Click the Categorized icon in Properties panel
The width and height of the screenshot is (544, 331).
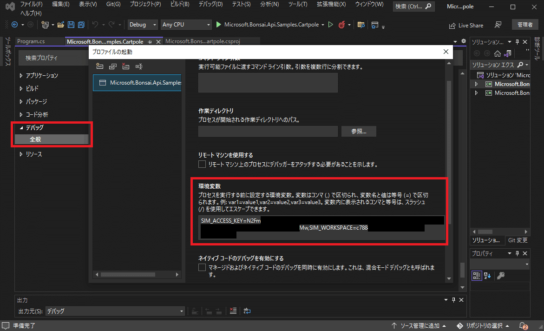[477, 276]
